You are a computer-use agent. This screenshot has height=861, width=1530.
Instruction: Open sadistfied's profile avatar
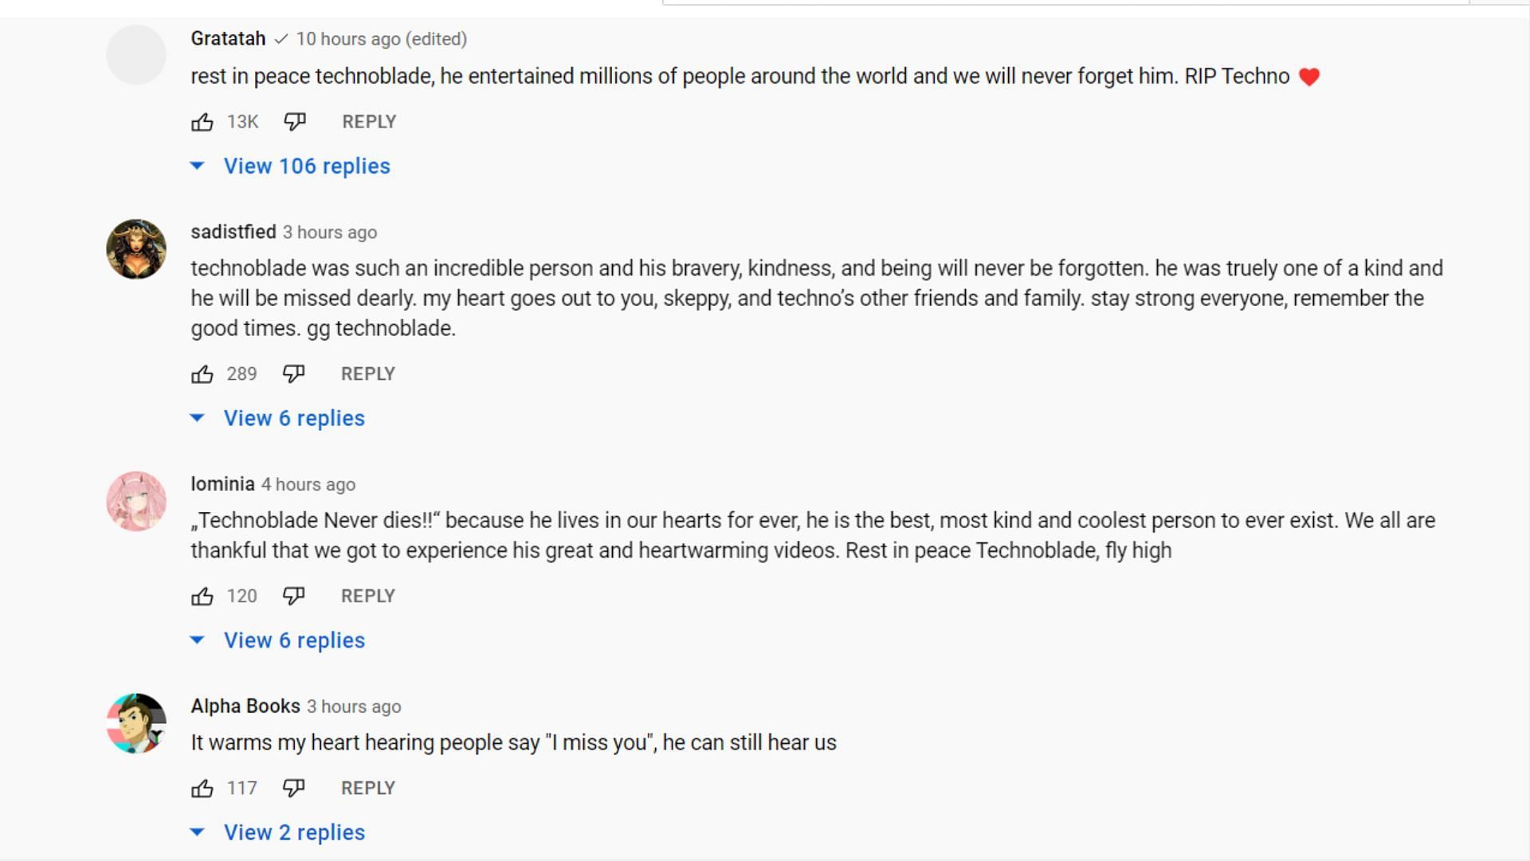(x=136, y=249)
